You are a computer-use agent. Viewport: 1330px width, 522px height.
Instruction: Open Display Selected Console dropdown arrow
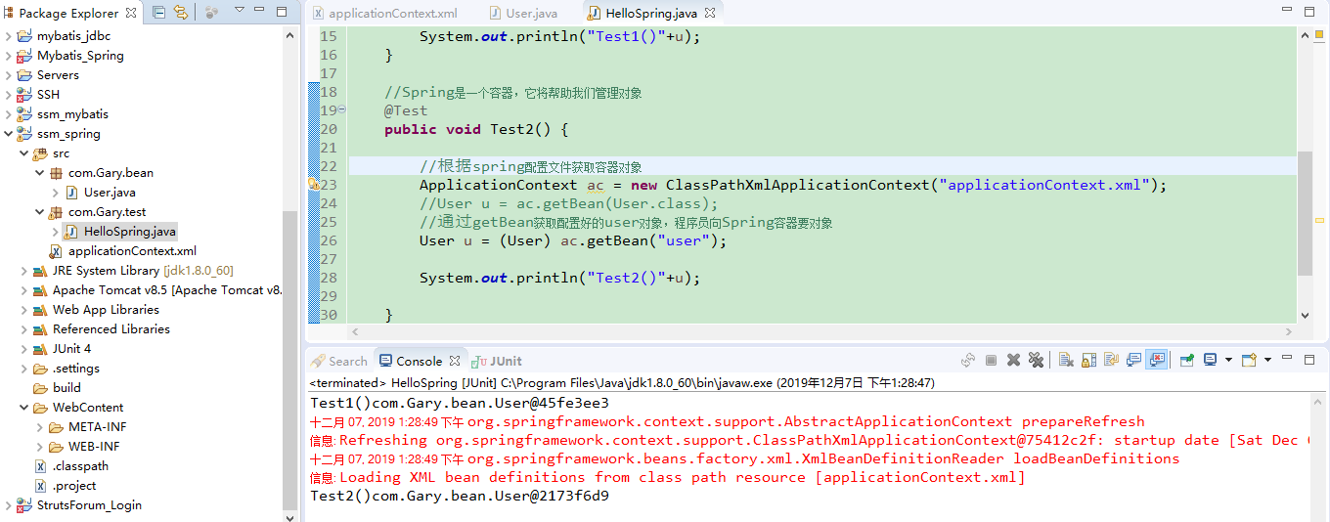tap(1228, 361)
